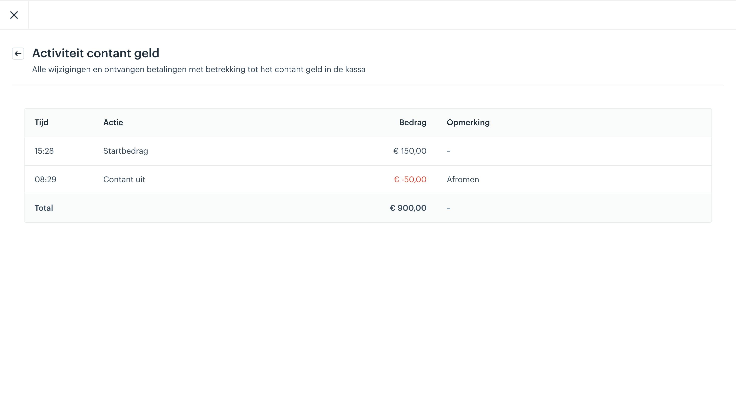Select the Bedrag column header
The width and height of the screenshot is (736, 417).
tap(413, 122)
